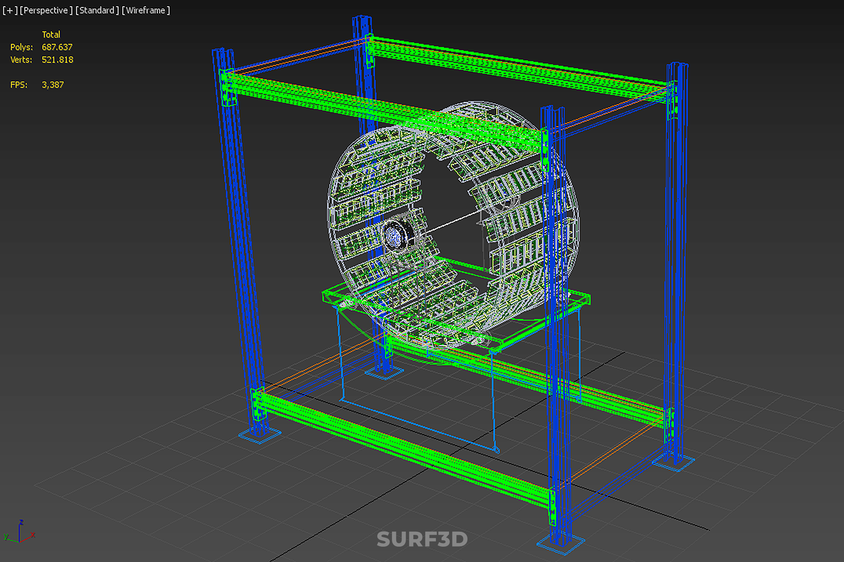Open the [+] viewport general menu
Image resolution: width=844 pixels, height=562 pixels.
click(10, 10)
